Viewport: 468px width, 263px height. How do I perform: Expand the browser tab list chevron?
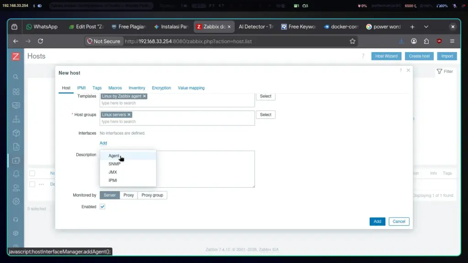426,27
